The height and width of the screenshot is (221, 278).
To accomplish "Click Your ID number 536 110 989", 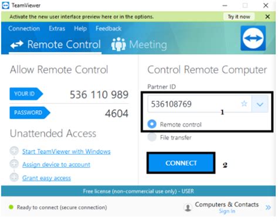I will tap(99, 95).
